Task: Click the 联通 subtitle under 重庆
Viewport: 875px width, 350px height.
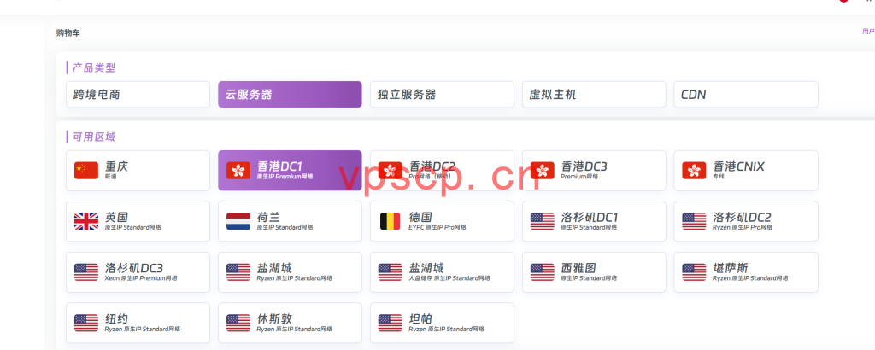Action: pyautogui.click(x=110, y=176)
